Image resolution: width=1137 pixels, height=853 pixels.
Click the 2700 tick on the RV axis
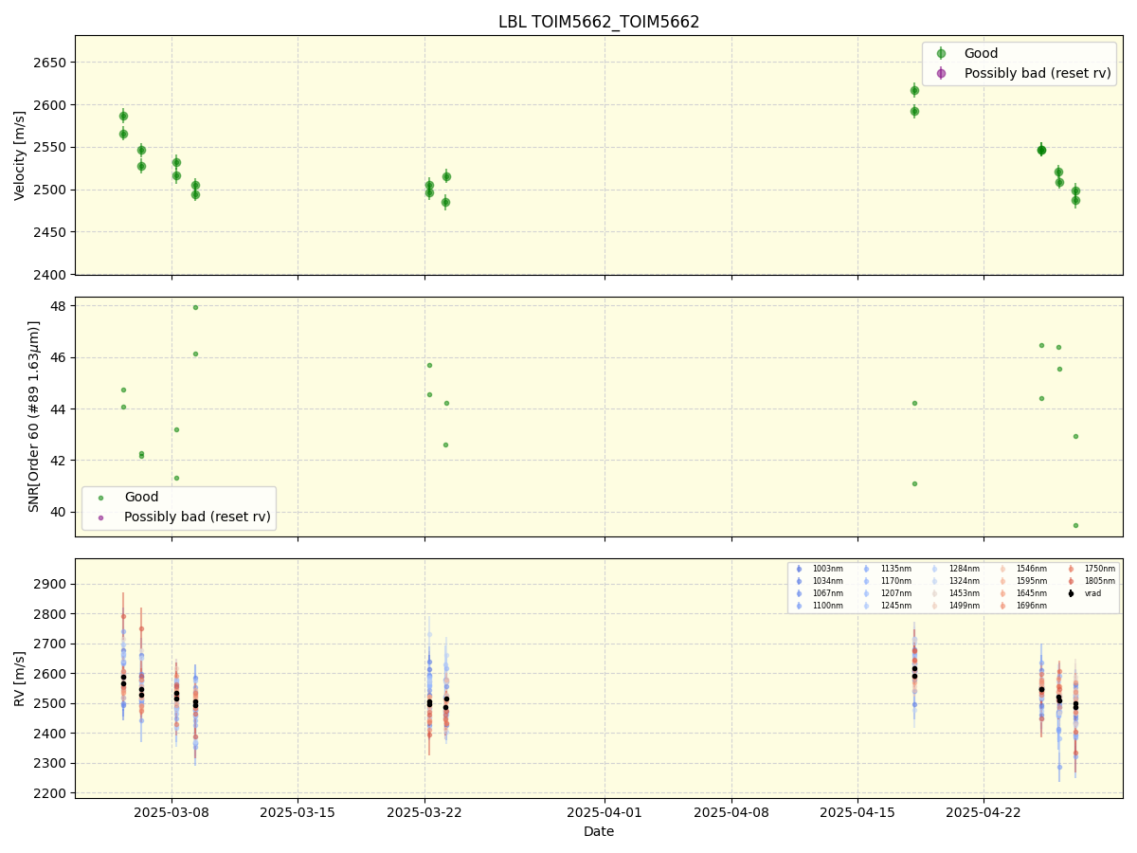(51, 644)
